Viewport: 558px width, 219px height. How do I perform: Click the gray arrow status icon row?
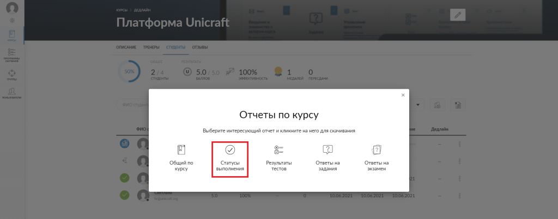[125, 161]
